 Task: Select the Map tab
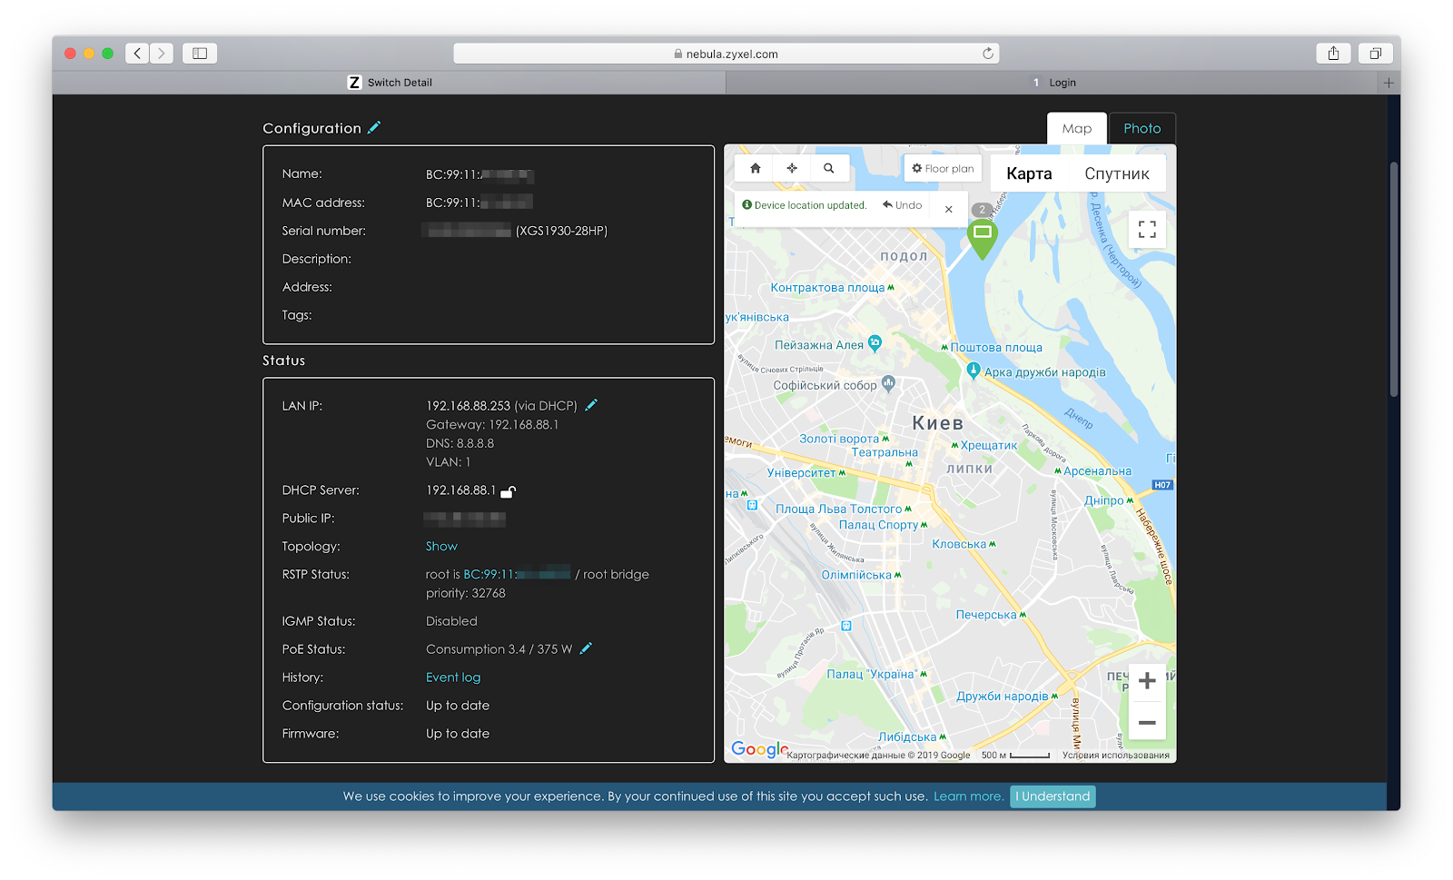1076,128
